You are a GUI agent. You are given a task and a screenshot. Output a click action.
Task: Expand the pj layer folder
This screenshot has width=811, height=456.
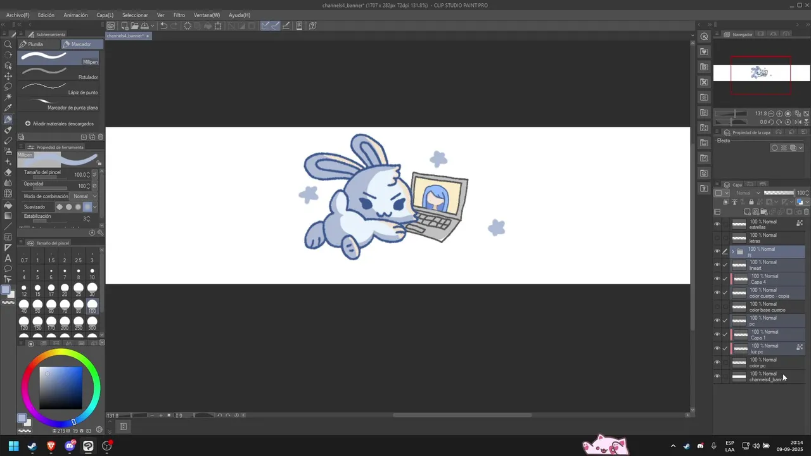(x=733, y=251)
